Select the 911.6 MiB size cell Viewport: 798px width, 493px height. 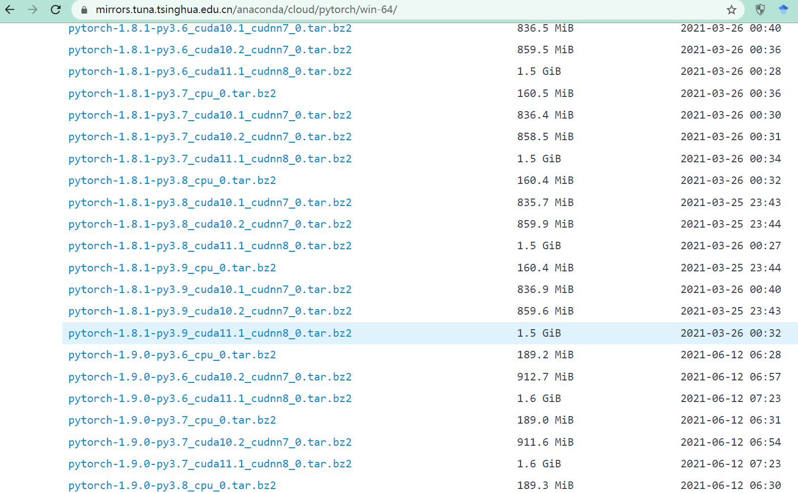tap(545, 443)
